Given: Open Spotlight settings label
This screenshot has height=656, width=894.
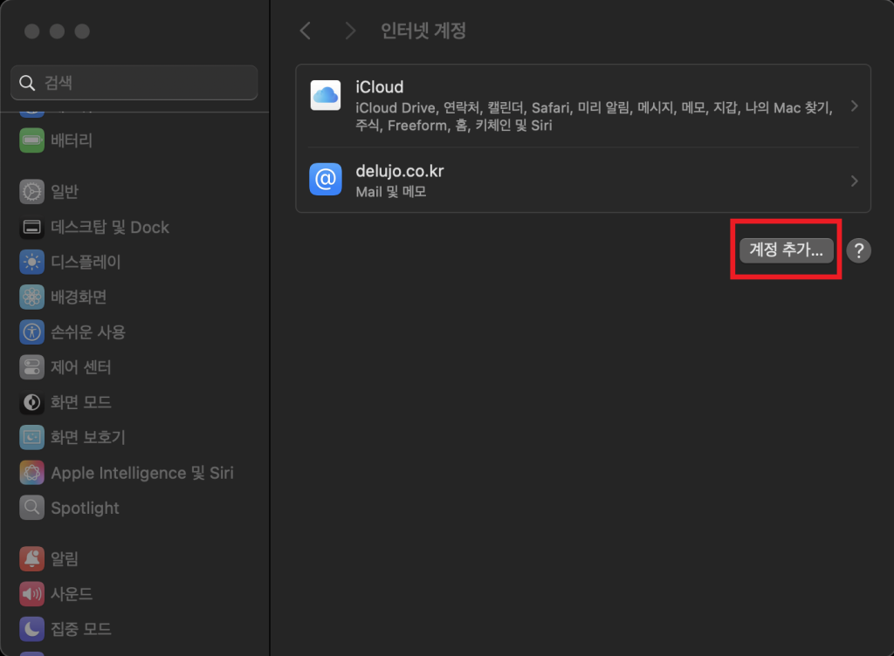Looking at the screenshot, I should (85, 508).
